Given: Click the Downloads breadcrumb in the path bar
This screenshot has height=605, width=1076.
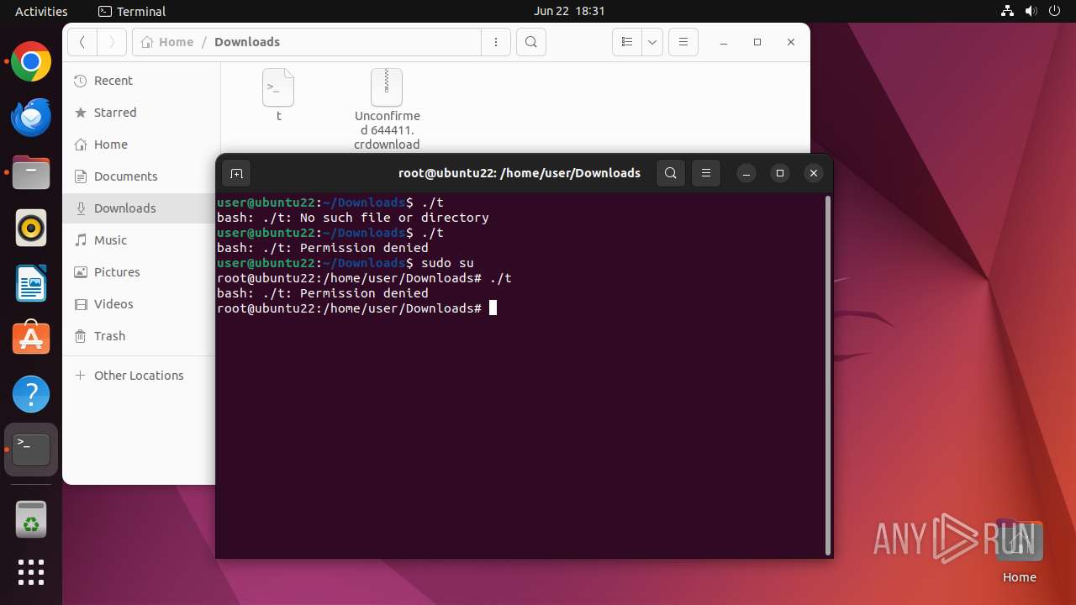Looking at the screenshot, I should [247, 42].
